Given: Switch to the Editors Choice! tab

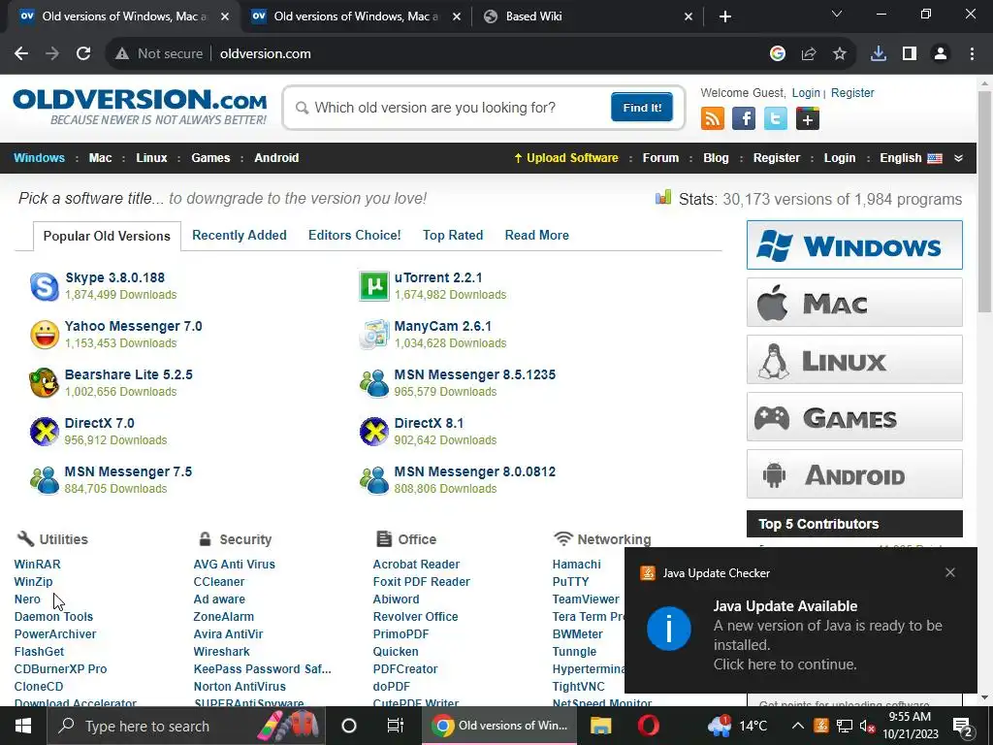Looking at the screenshot, I should (355, 235).
